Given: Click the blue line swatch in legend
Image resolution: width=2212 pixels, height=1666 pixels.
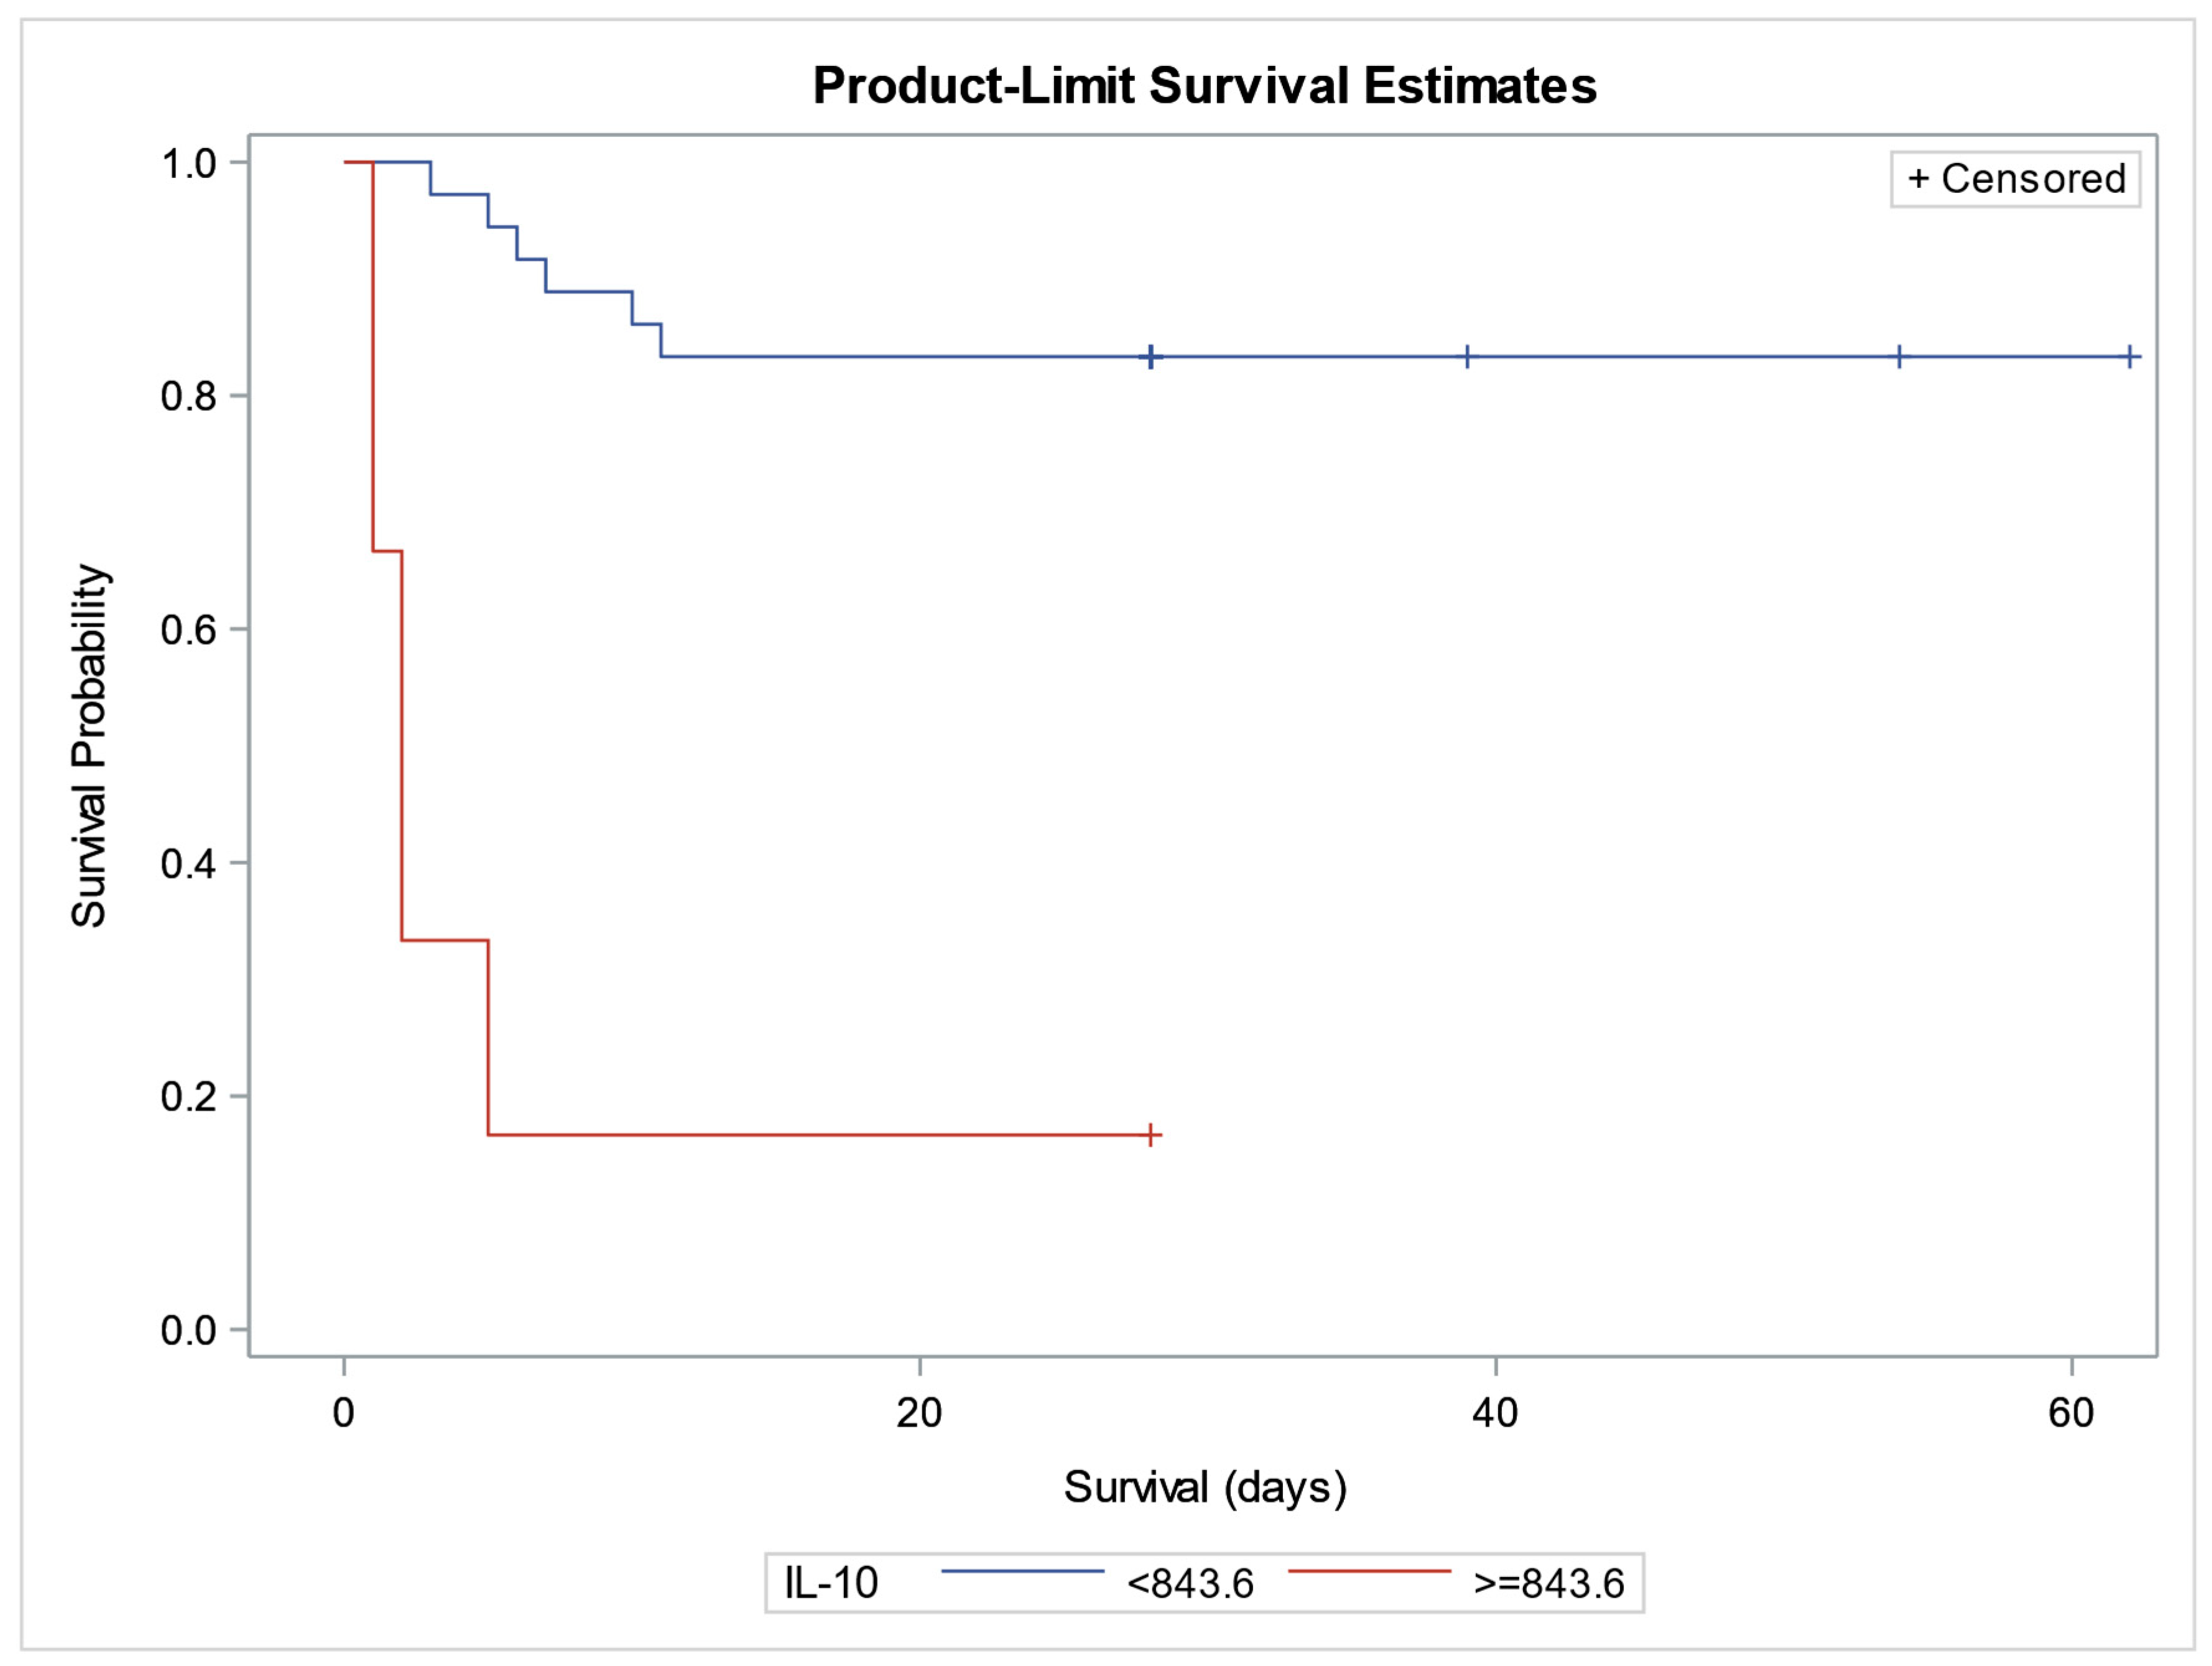Looking at the screenshot, I should point(1022,1572).
